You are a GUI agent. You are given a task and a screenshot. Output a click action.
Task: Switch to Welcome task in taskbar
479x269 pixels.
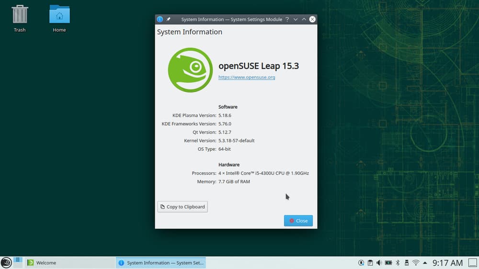[x=69, y=263]
